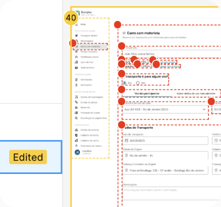Click the Cadastro de hotéis globe icon
Screen dimensions: 221x207
point(77,135)
